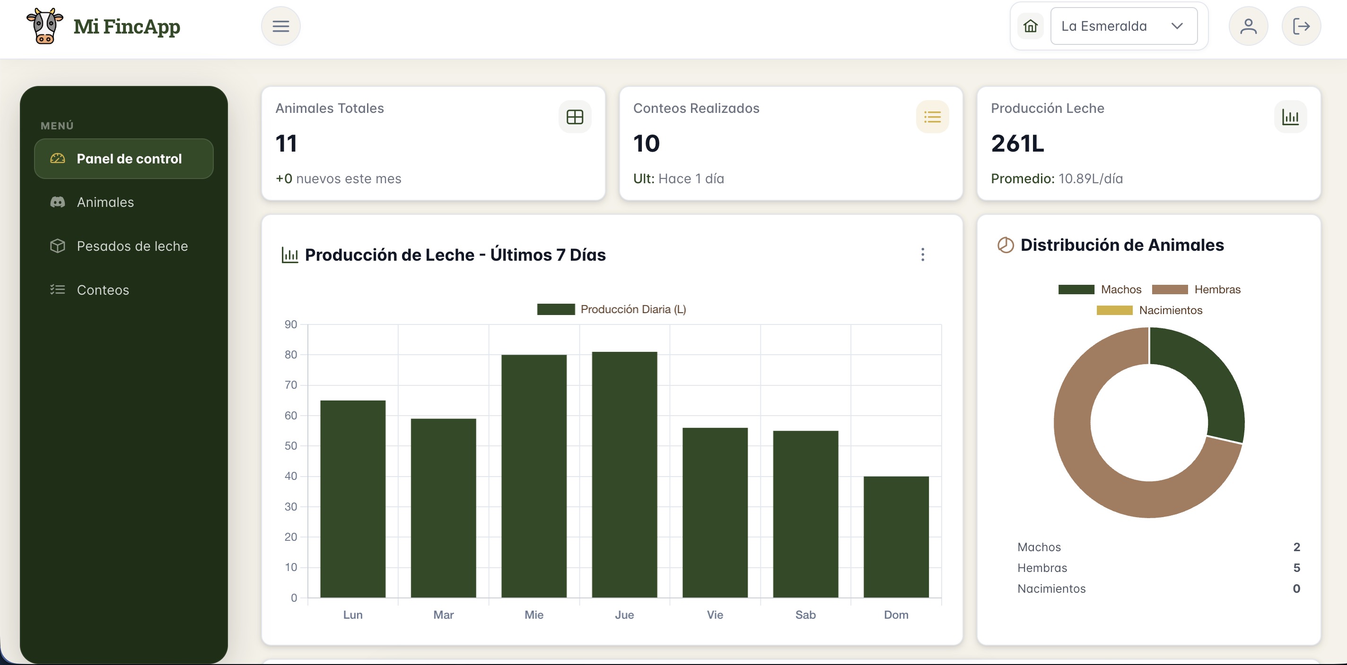Select the Panel de control dashboard icon
The height and width of the screenshot is (665, 1347).
coord(58,159)
